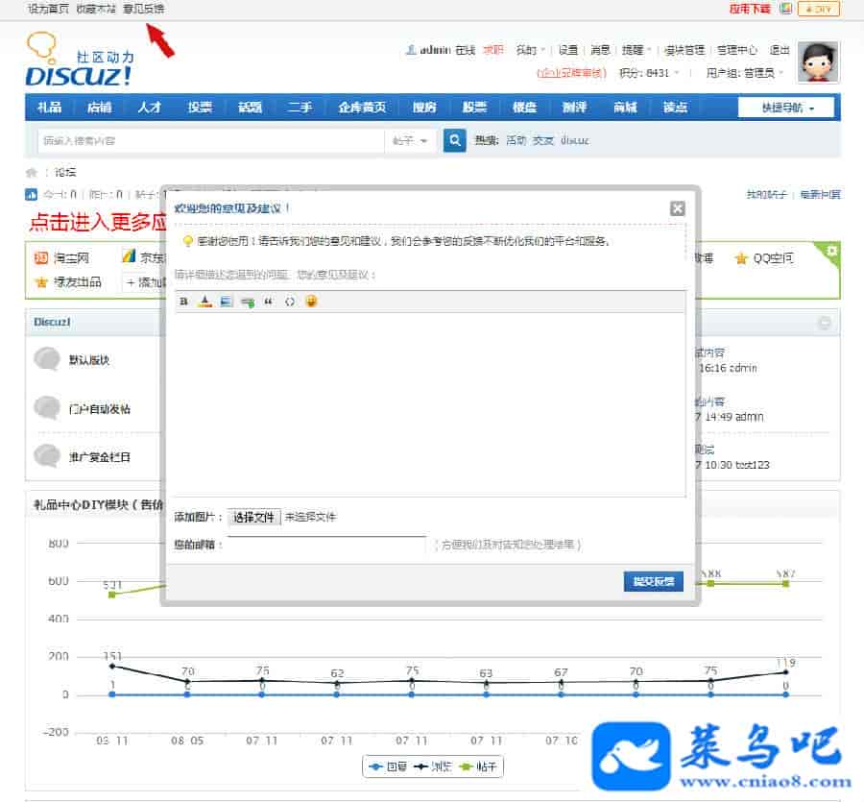Open 设置 link in user bar
This screenshot has height=802, width=864.
point(568,50)
